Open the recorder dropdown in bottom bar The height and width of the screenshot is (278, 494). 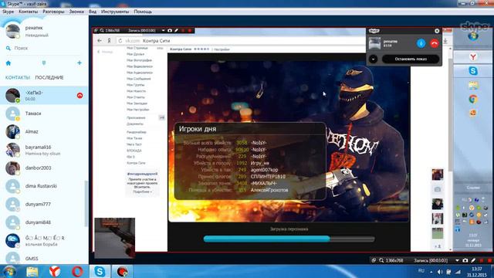coord(457,260)
